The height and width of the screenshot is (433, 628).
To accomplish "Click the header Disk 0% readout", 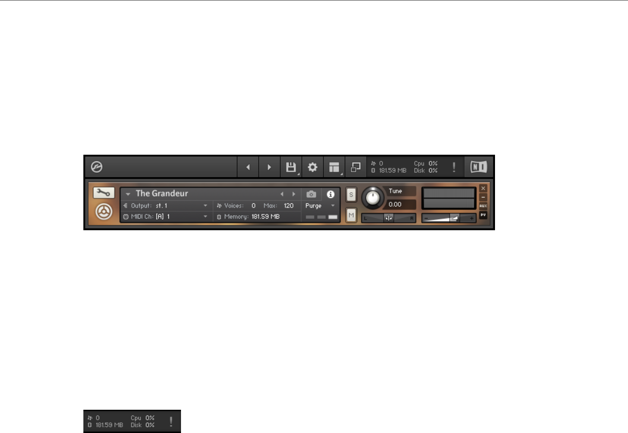I will tap(426, 171).
